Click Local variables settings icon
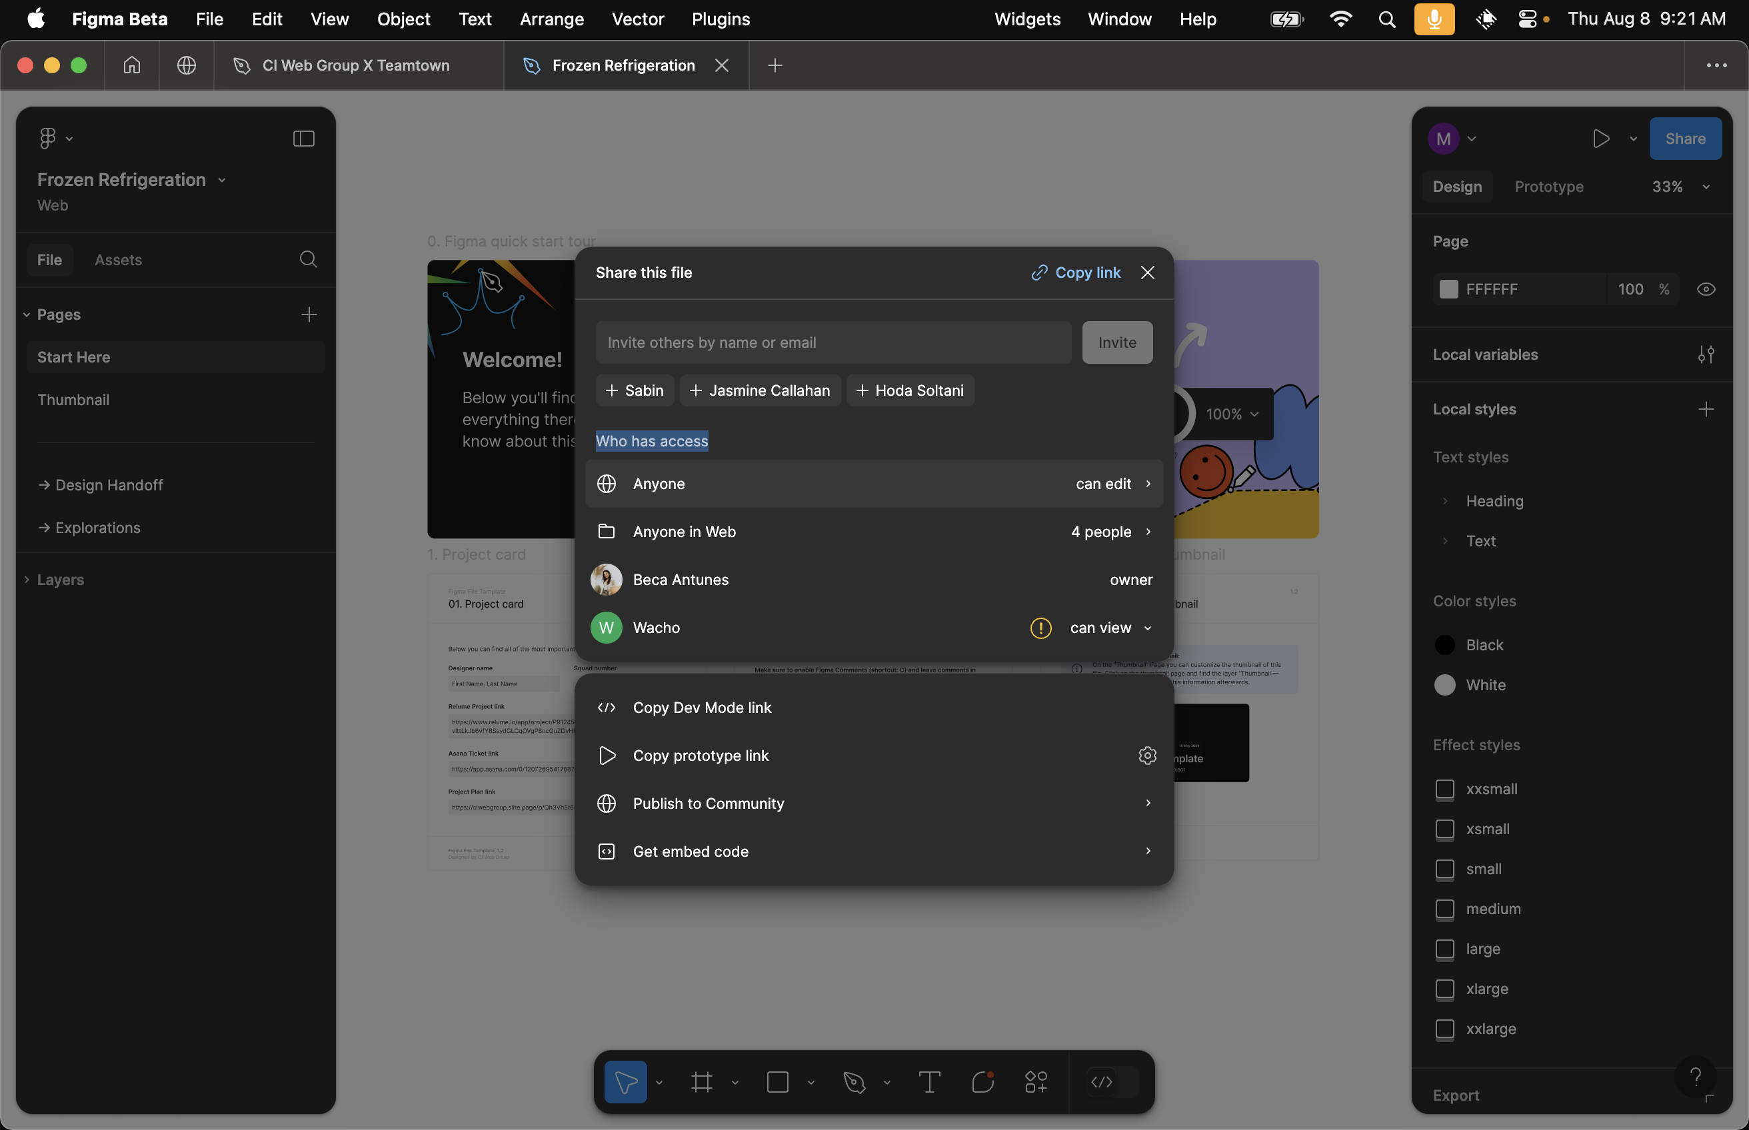This screenshot has height=1130, width=1749. coord(1706,354)
